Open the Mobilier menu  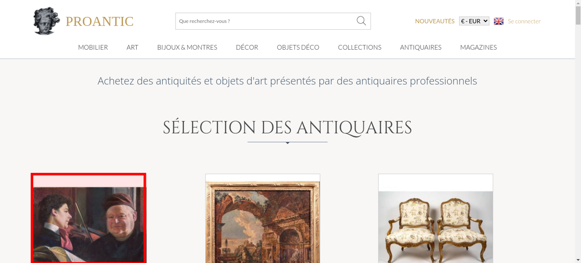tap(93, 47)
